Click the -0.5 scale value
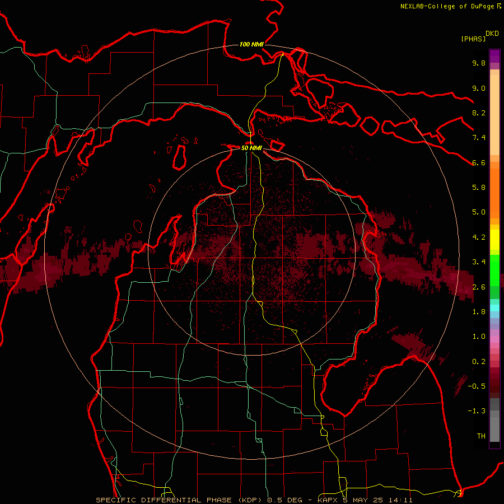 (477, 386)
